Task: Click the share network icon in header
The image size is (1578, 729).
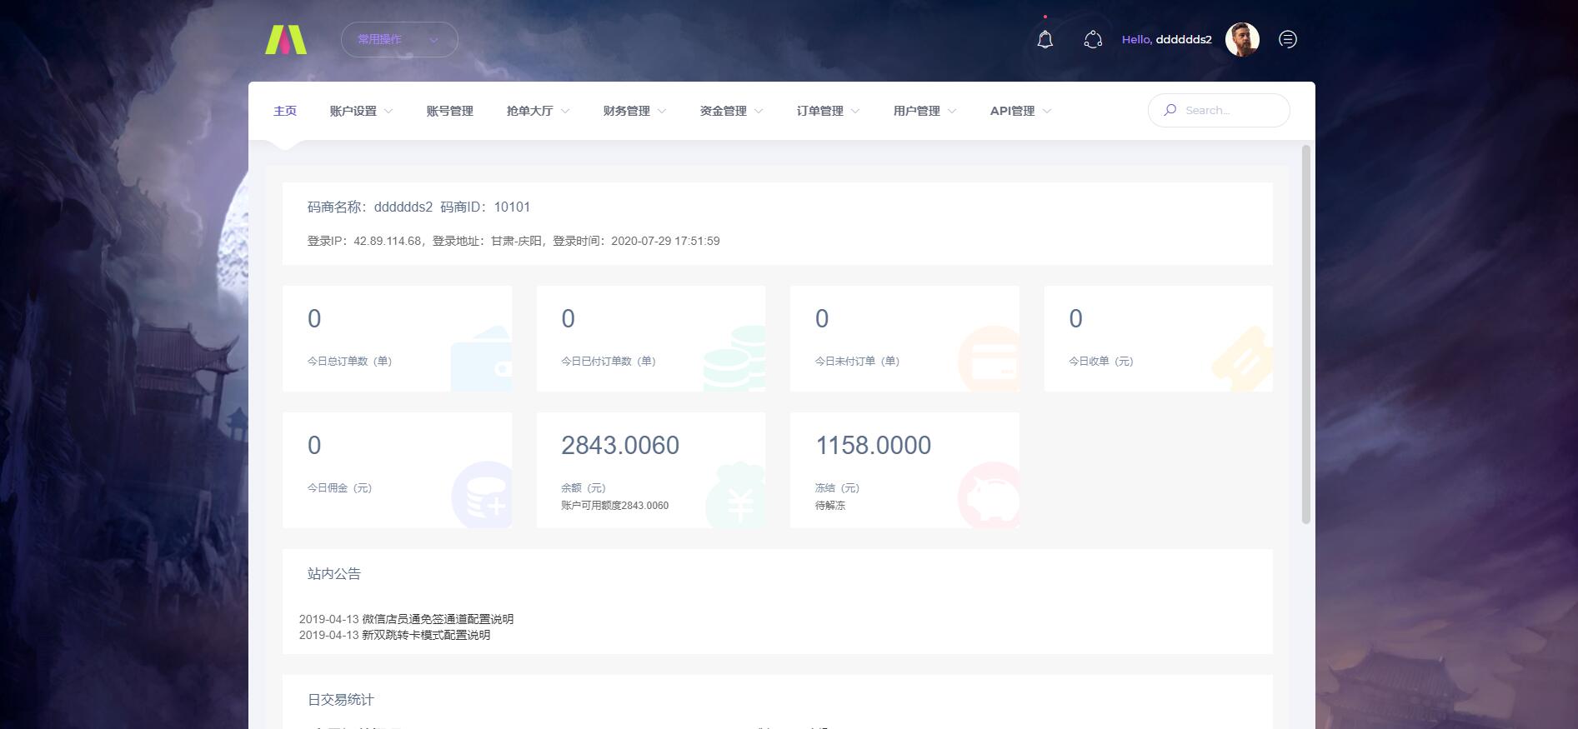Action: 1092,39
